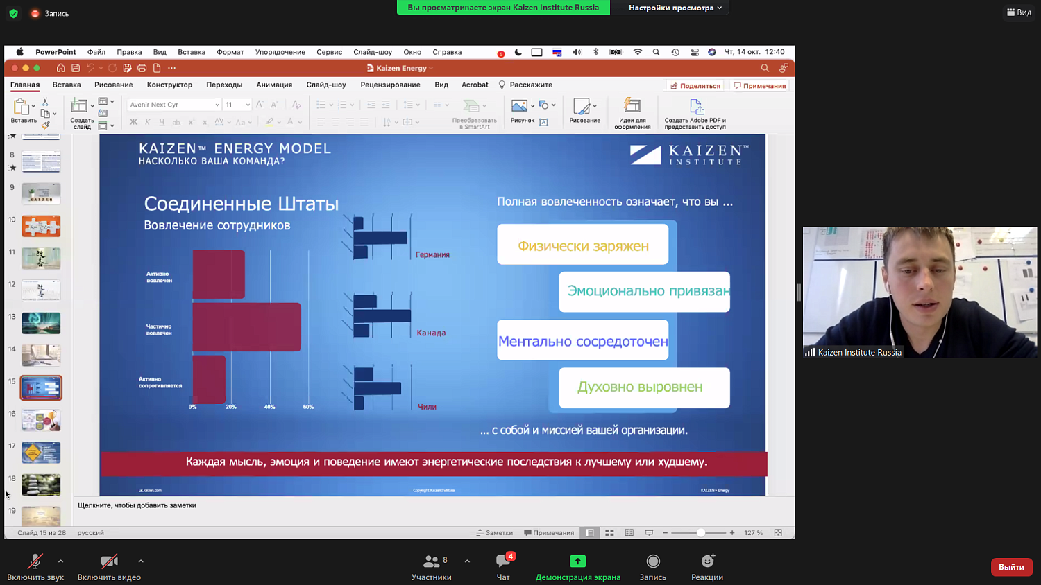Open the font size 11 dropdown
The image size is (1041, 585).
click(248, 105)
